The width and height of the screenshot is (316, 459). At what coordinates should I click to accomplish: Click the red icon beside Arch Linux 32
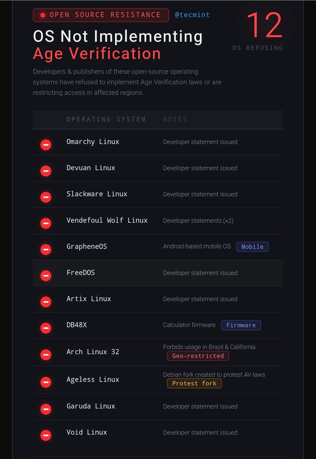coord(46,355)
